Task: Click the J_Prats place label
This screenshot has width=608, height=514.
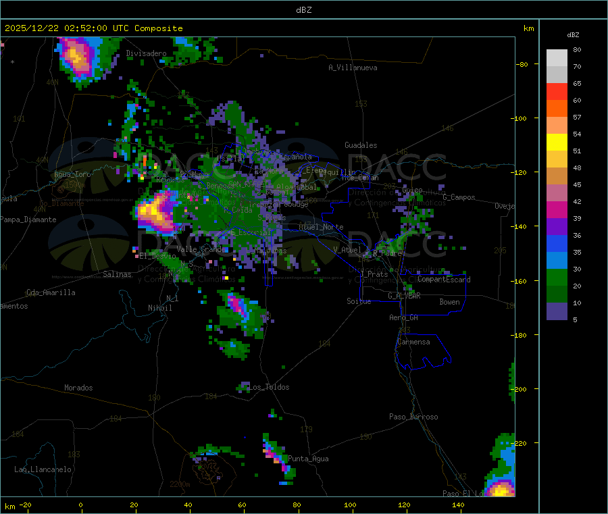Action: [x=374, y=274]
